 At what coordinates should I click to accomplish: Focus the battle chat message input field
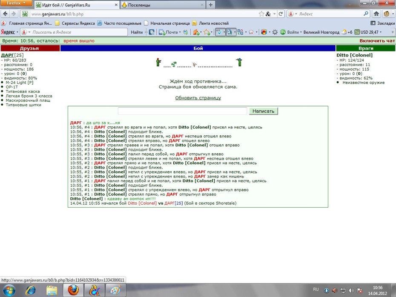point(182,111)
